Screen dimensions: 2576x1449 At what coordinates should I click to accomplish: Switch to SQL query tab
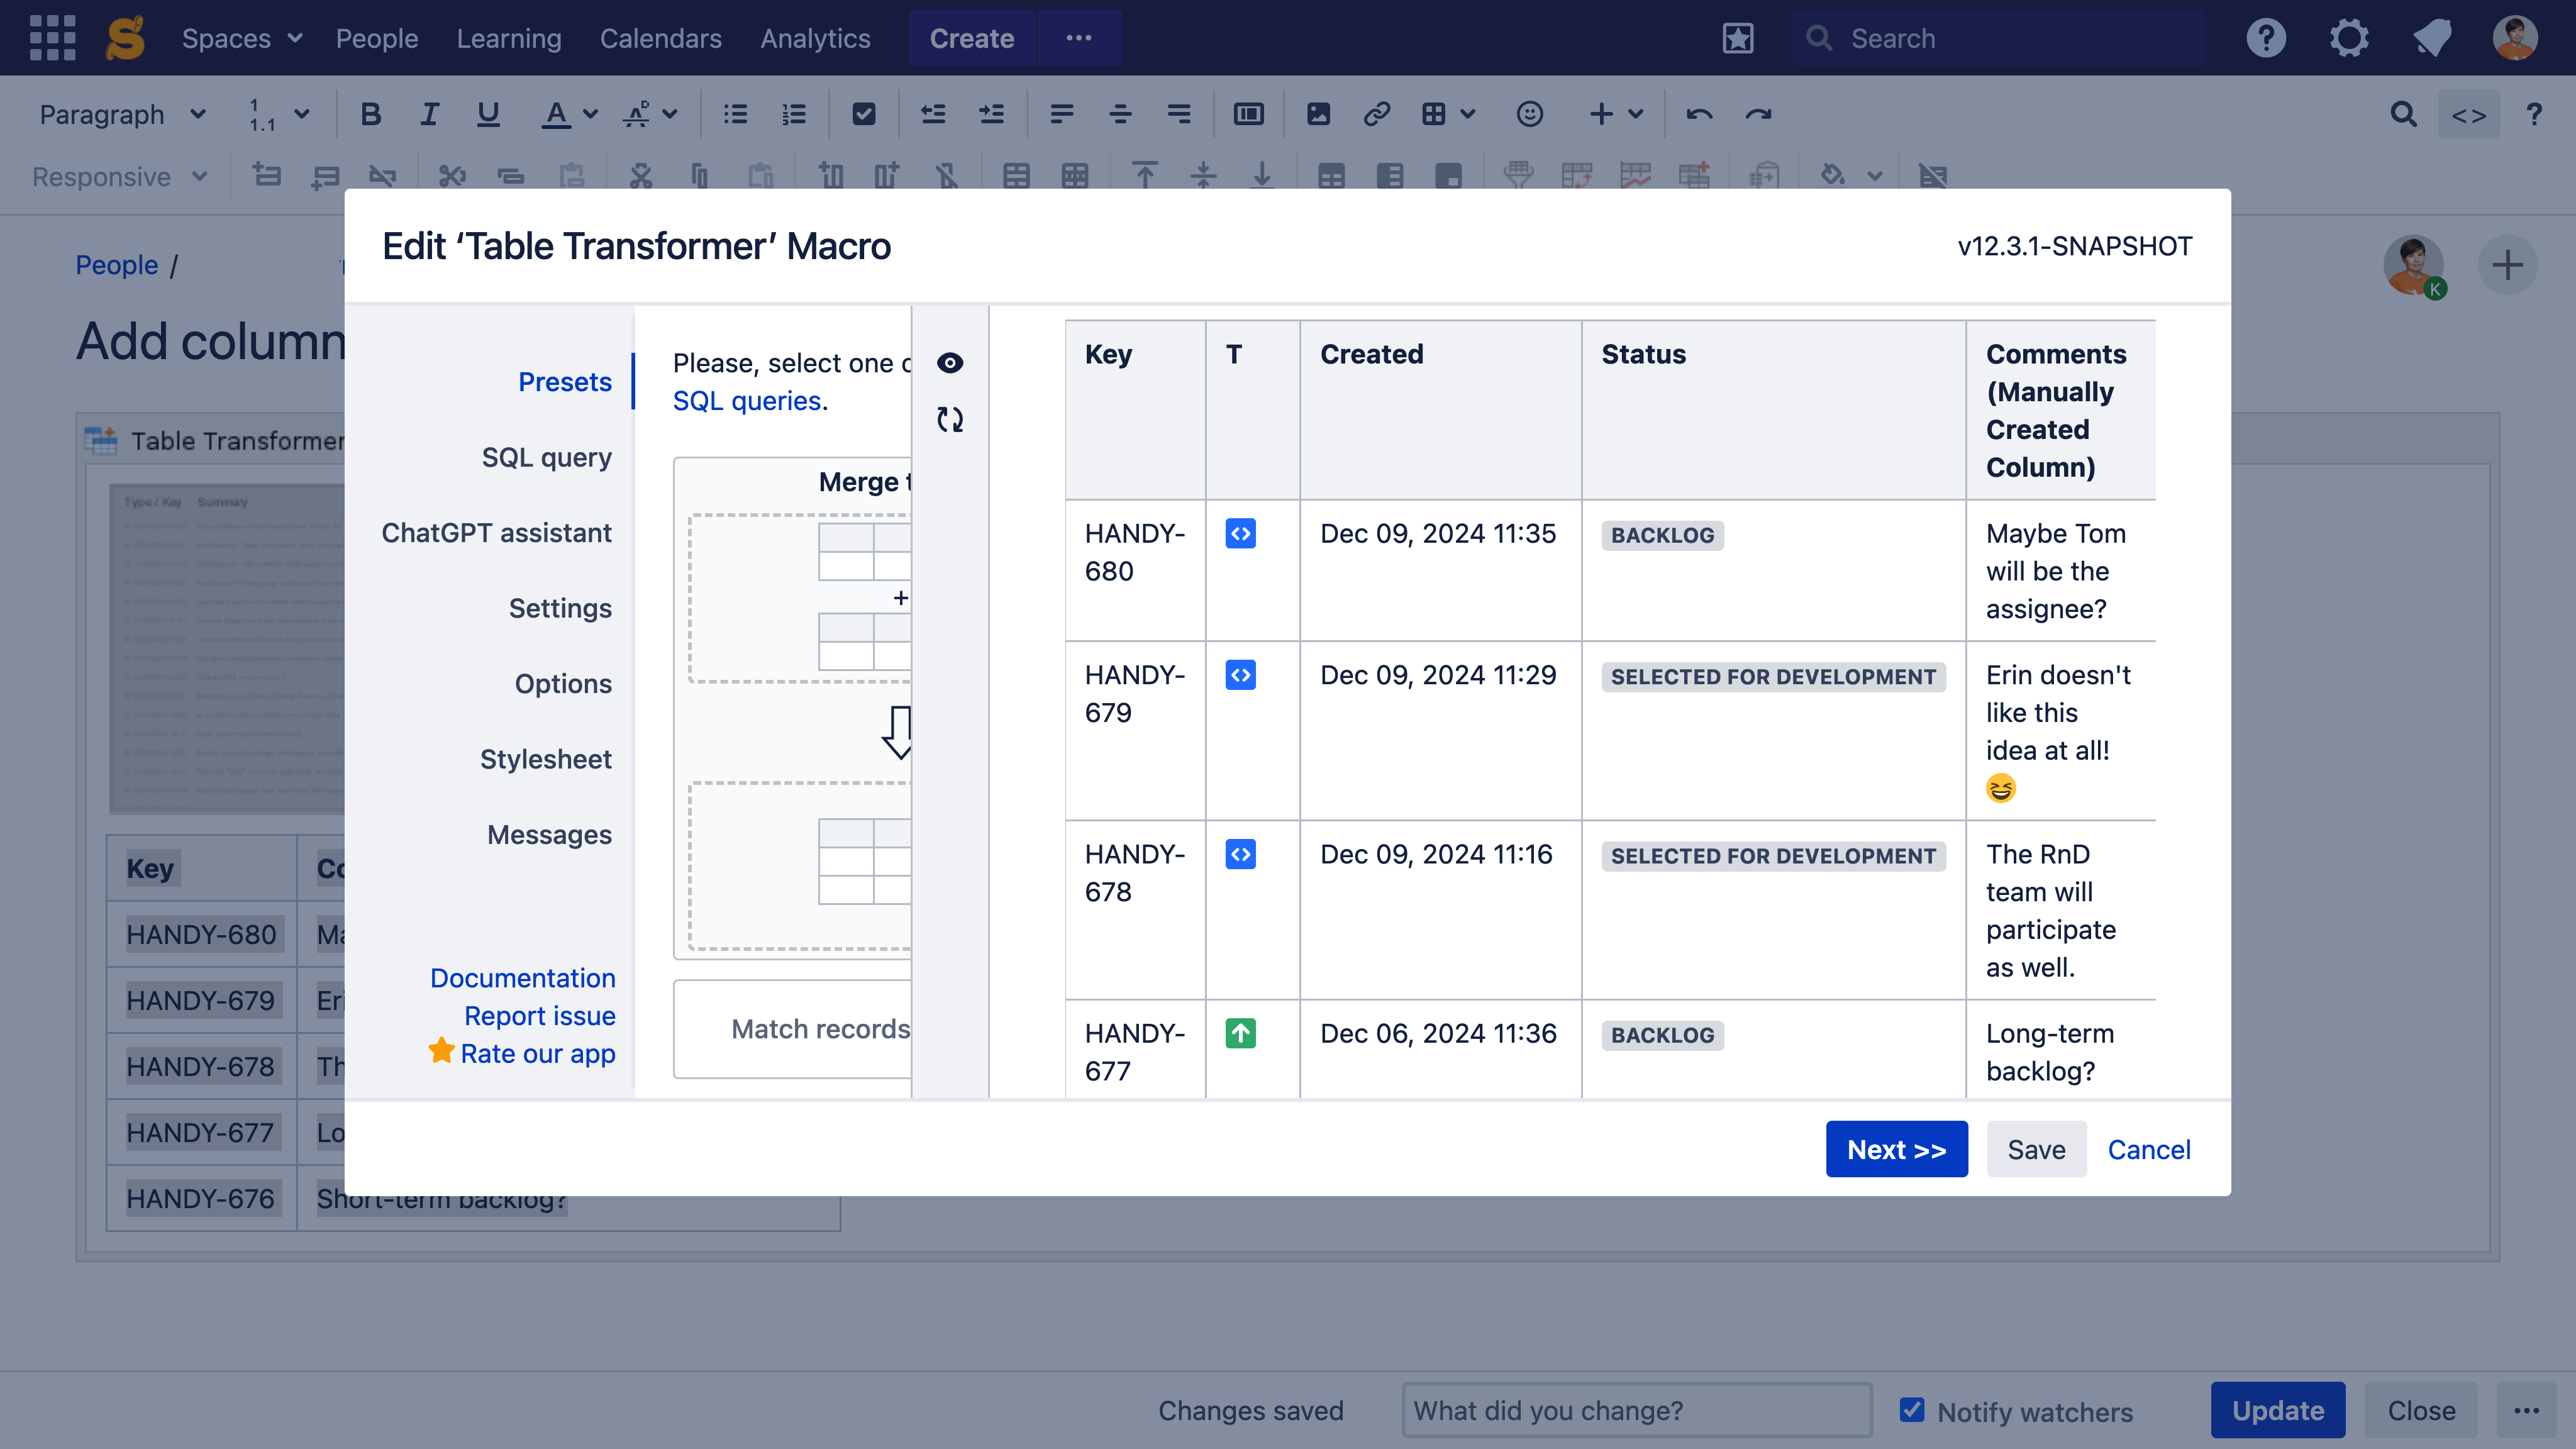(547, 457)
